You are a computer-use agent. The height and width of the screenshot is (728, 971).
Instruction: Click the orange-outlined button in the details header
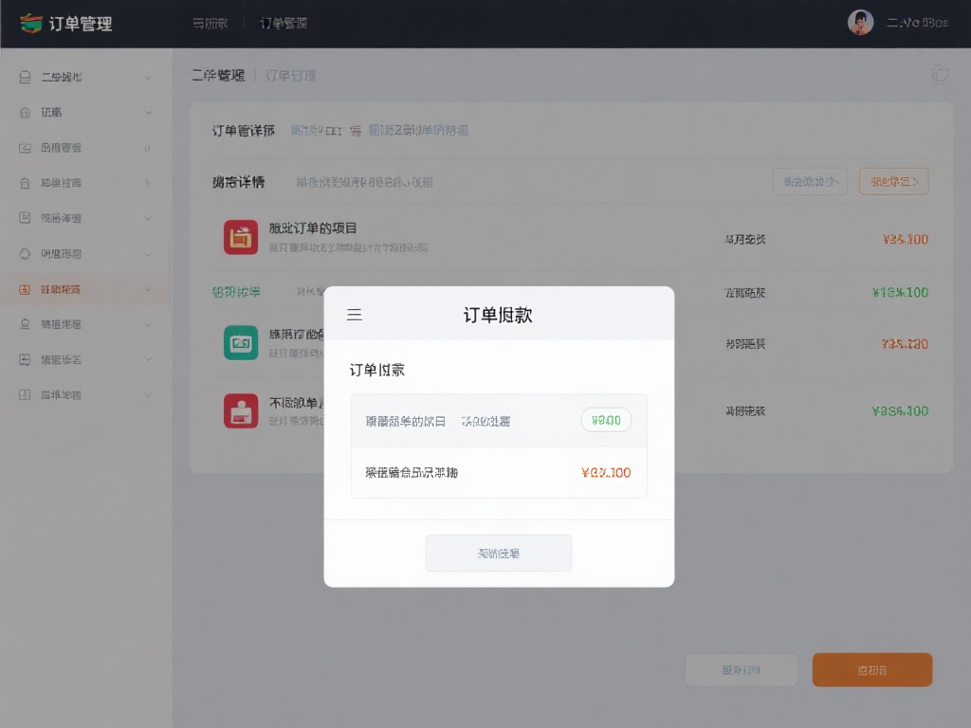click(893, 181)
